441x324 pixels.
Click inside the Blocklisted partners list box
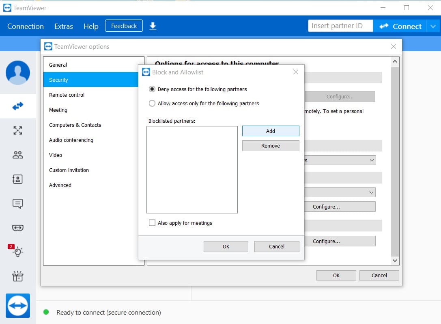coord(192,170)
